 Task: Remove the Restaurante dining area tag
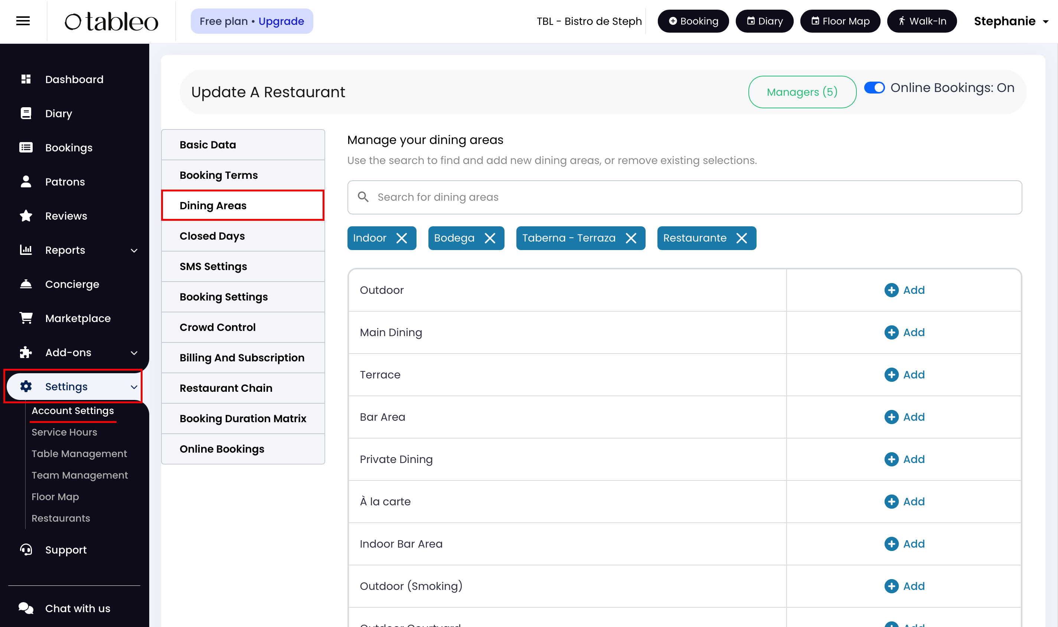[x=741, y=238]
